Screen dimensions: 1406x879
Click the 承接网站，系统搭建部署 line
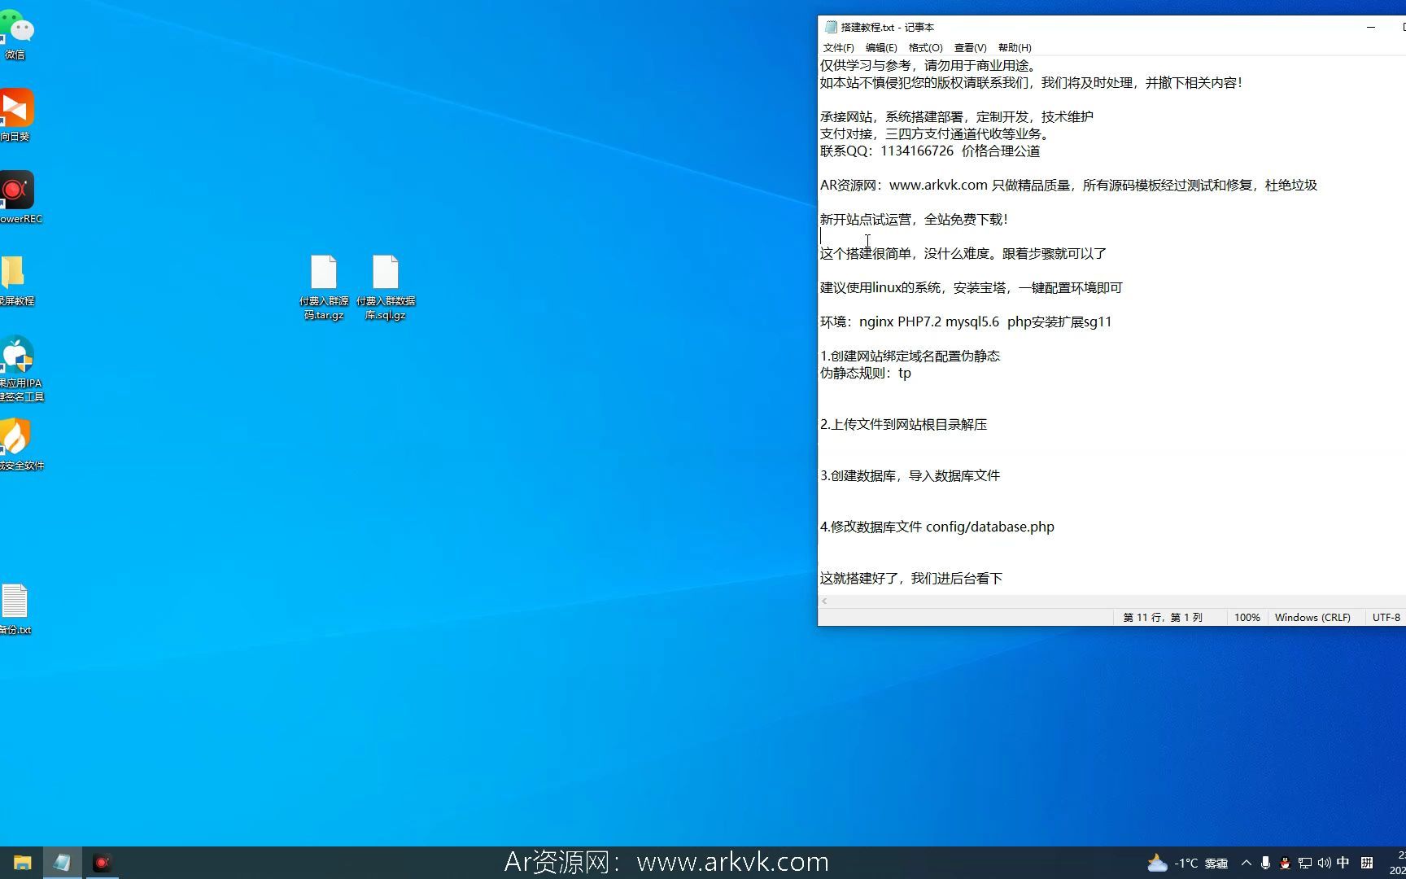(x=957, y=117)
